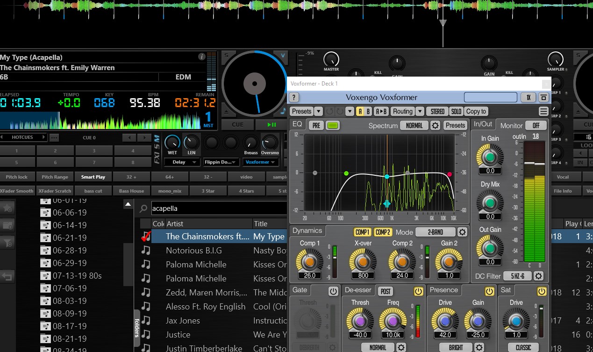Open the Sat CLASSIC mode selector
The width and height of the screenshot is (593, 352).
(523, 347)
